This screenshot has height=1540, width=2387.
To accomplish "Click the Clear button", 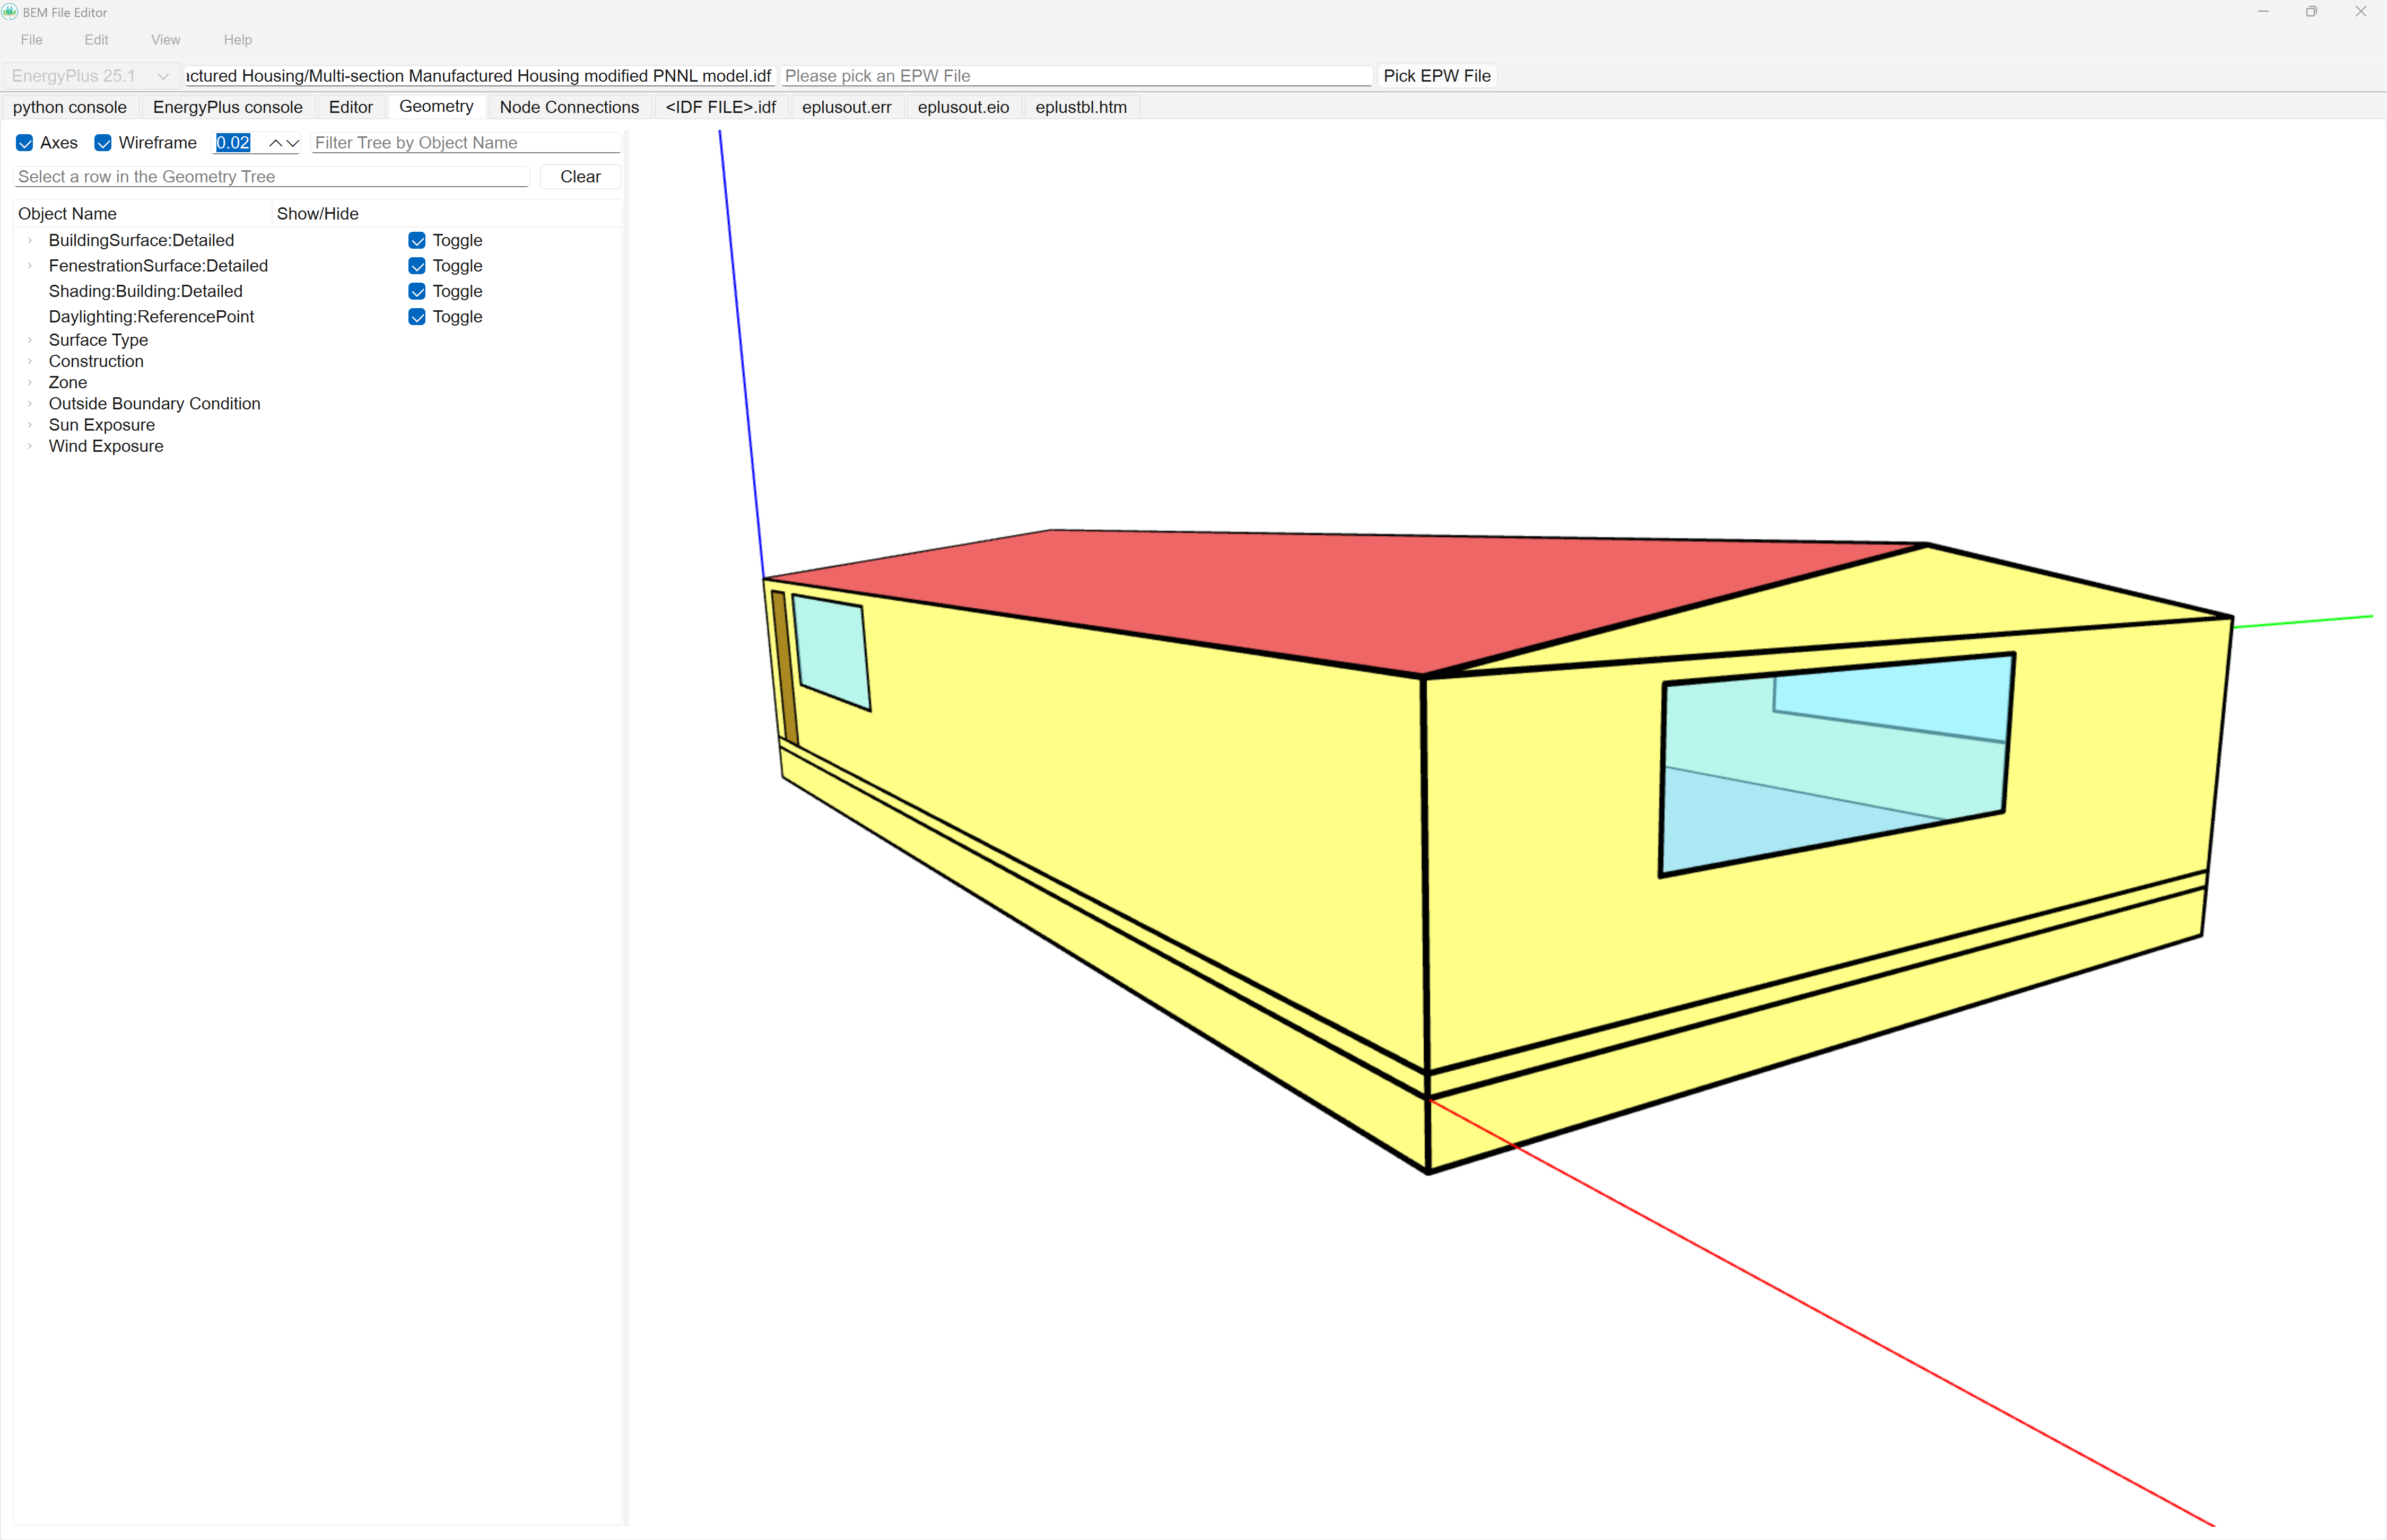I will (x=580, y=177).
